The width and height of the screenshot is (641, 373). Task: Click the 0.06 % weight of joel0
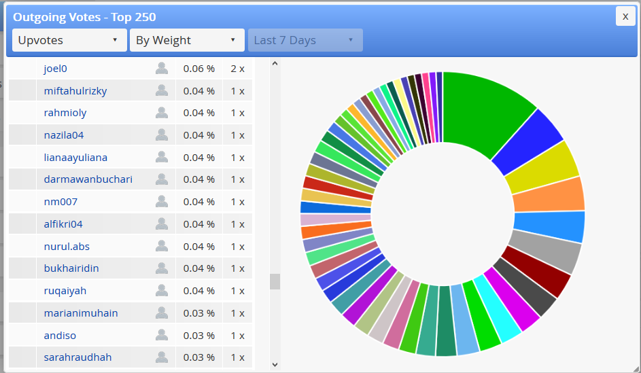pos(199,69)
